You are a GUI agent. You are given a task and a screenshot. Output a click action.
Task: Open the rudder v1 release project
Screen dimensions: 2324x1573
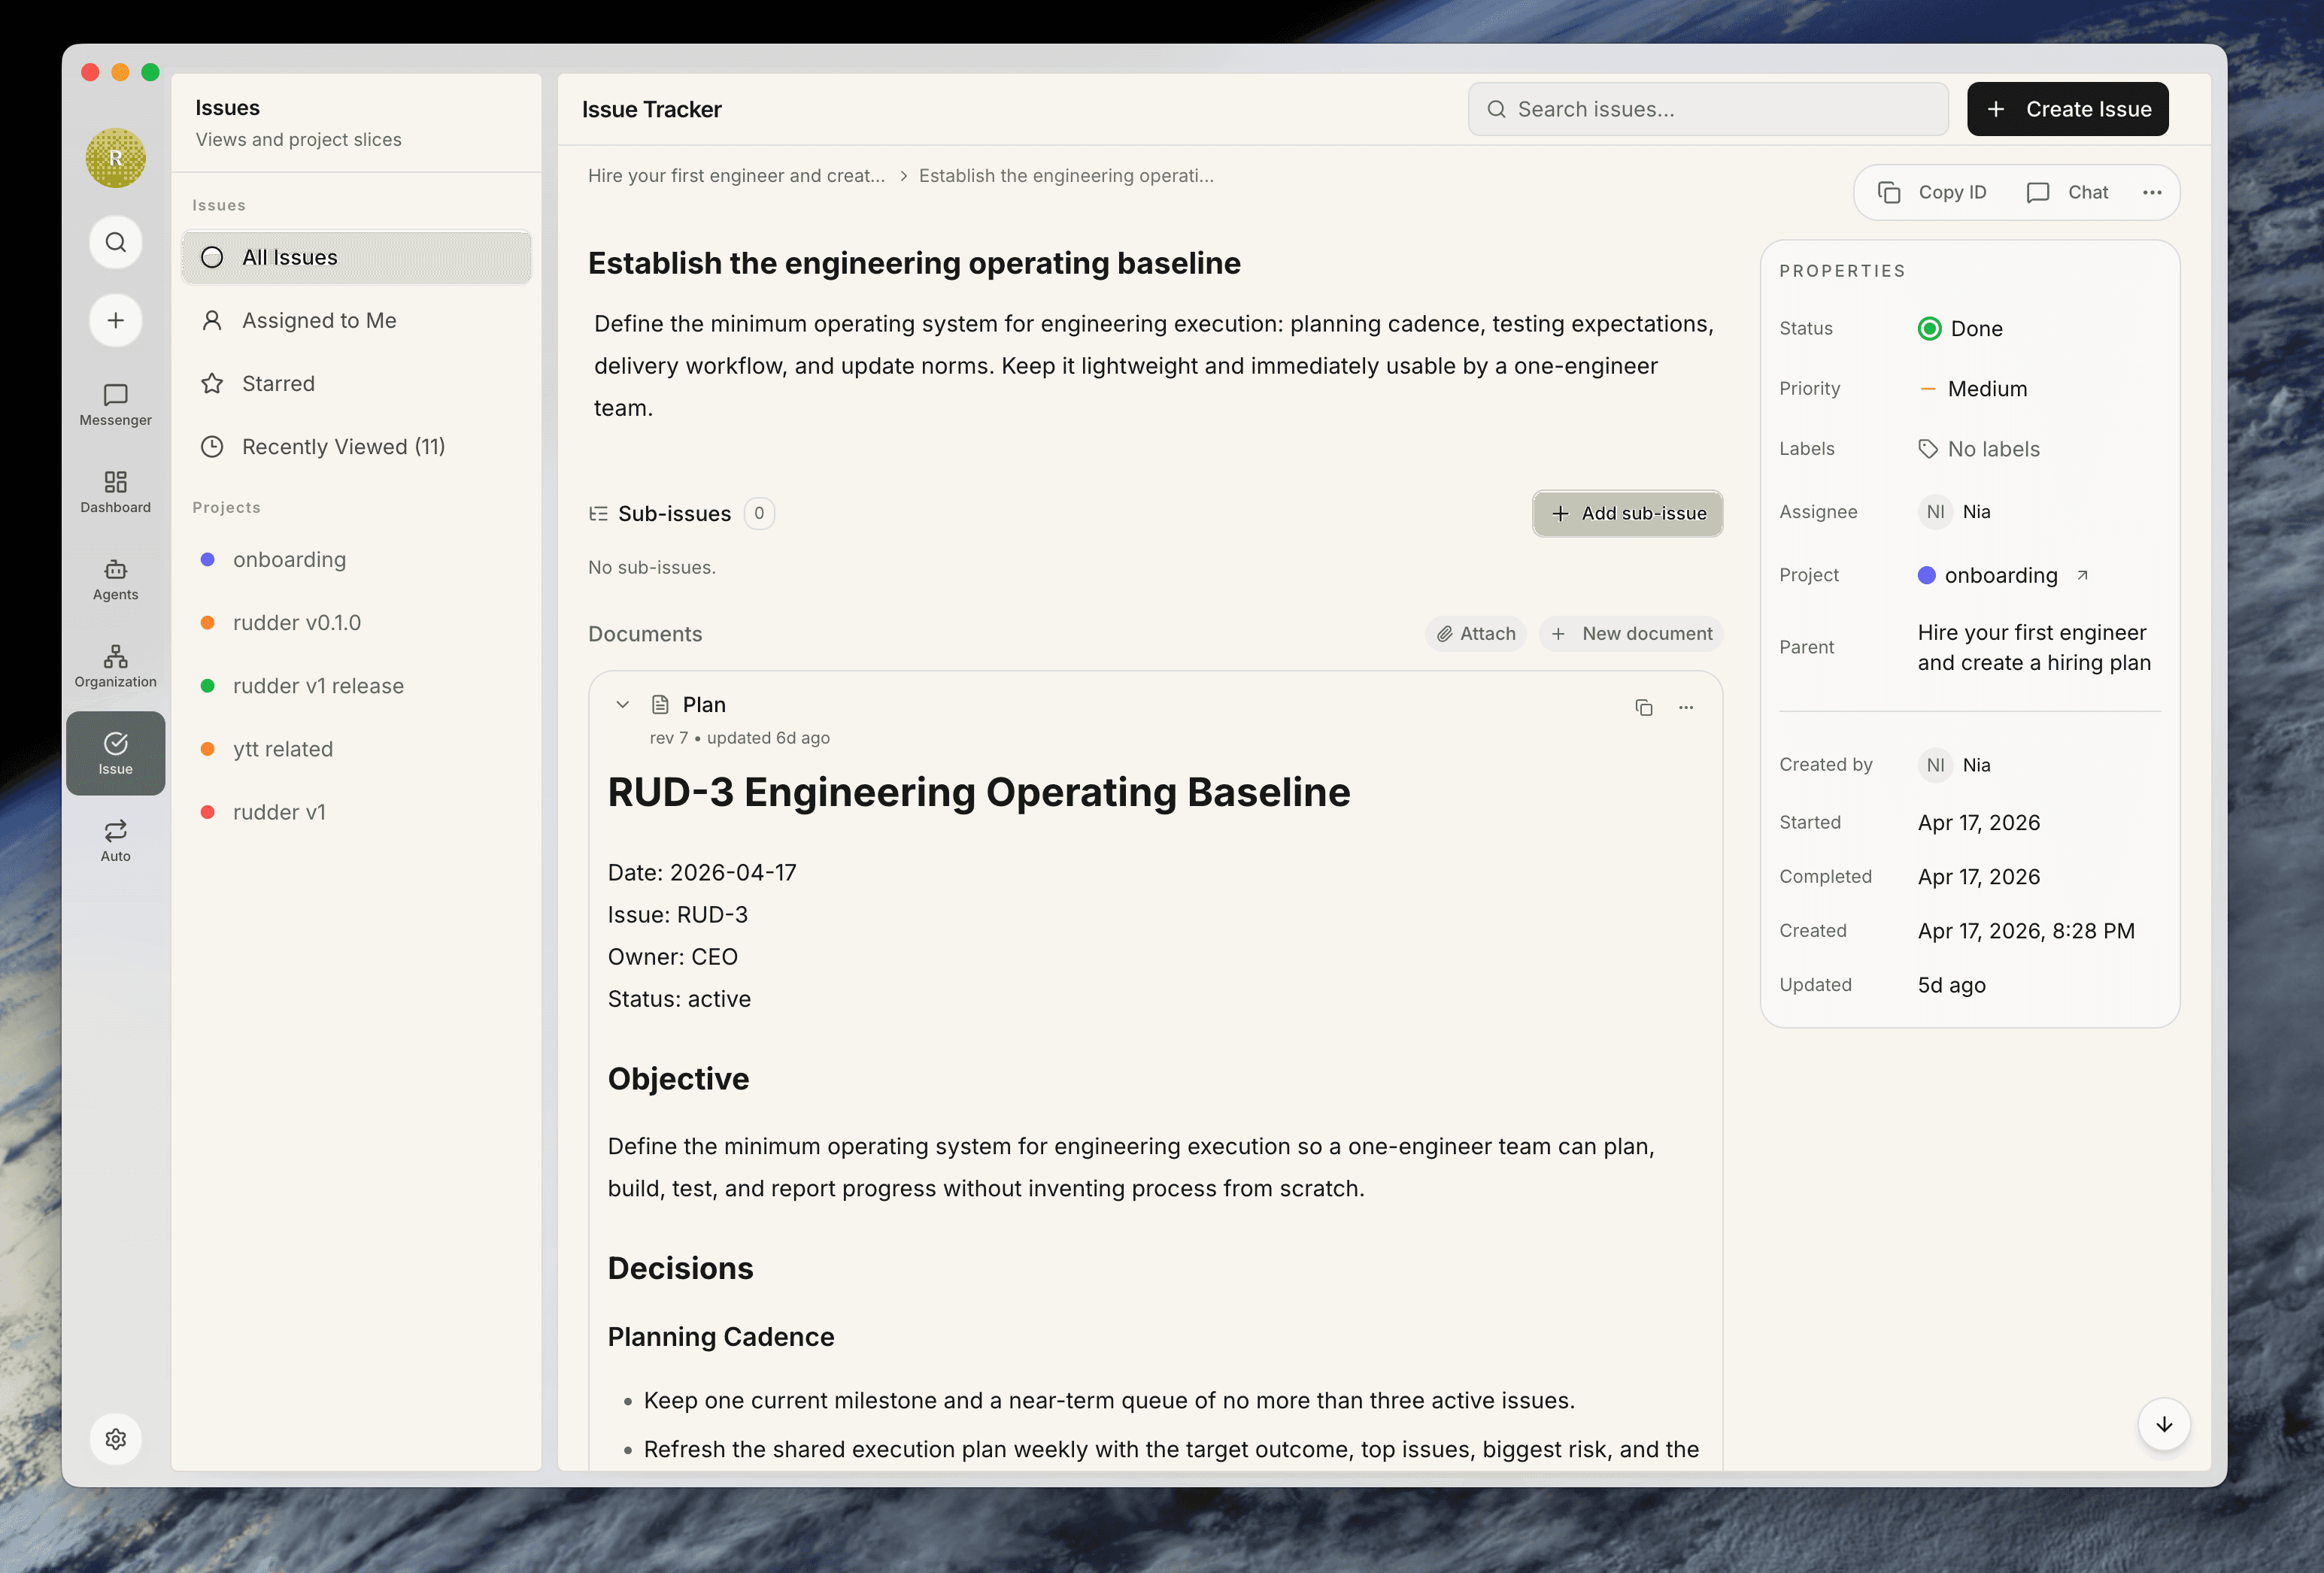pyautogui.click(x=356, y=686)
